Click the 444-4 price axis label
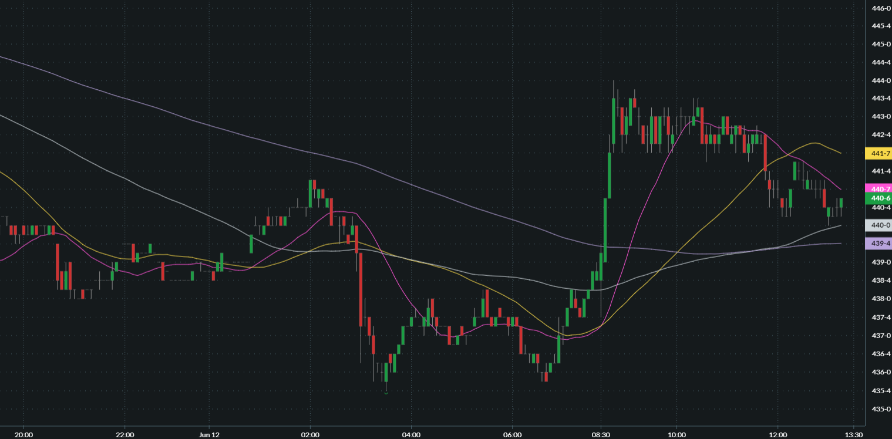 pyautogui.click(x=881, y=62)
